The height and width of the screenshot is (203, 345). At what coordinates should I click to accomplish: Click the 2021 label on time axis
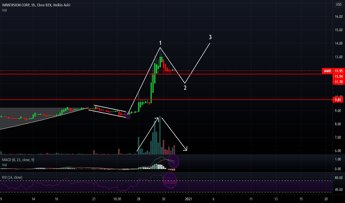point(188,199)
